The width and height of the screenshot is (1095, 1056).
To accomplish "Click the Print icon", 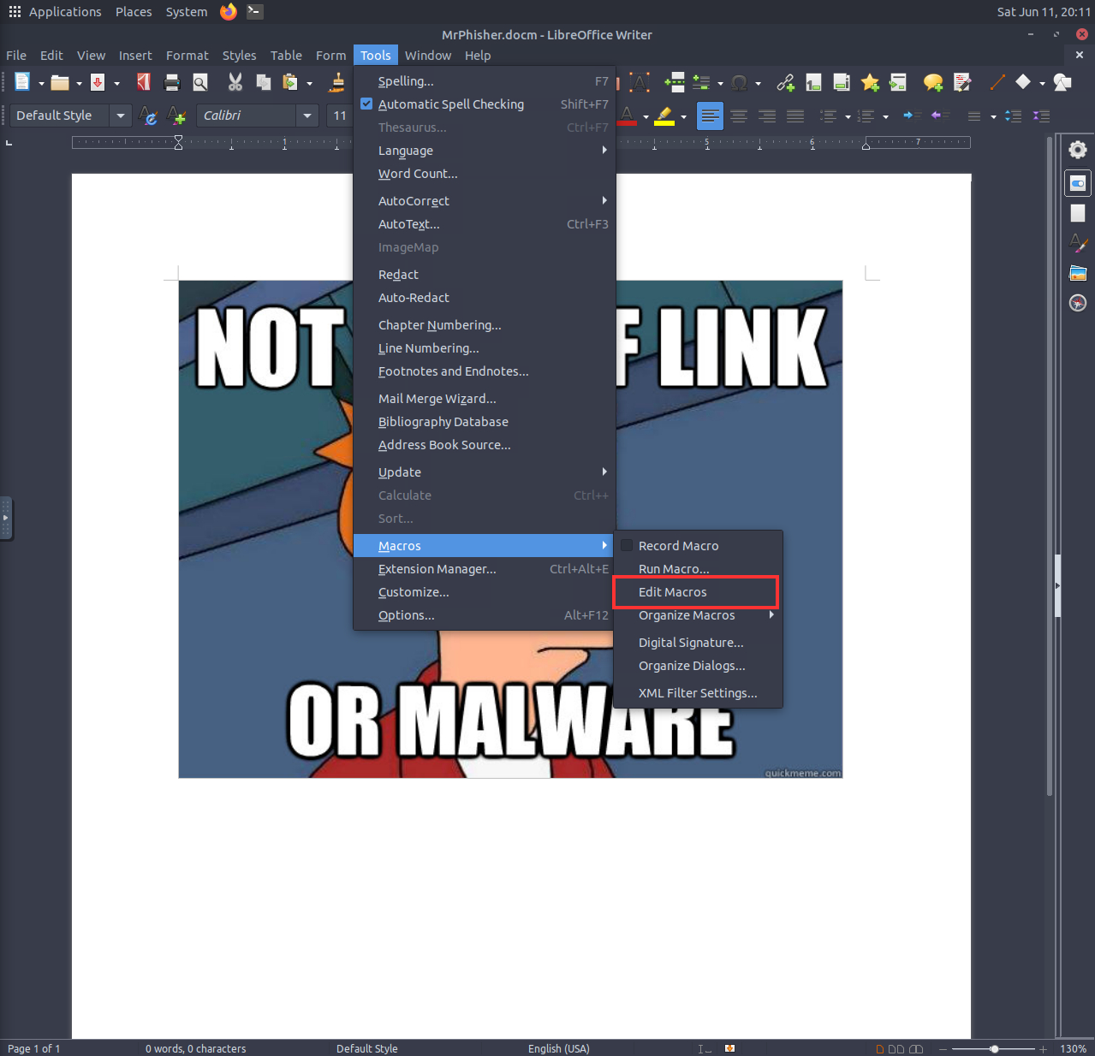I will (x=172, y=82).
